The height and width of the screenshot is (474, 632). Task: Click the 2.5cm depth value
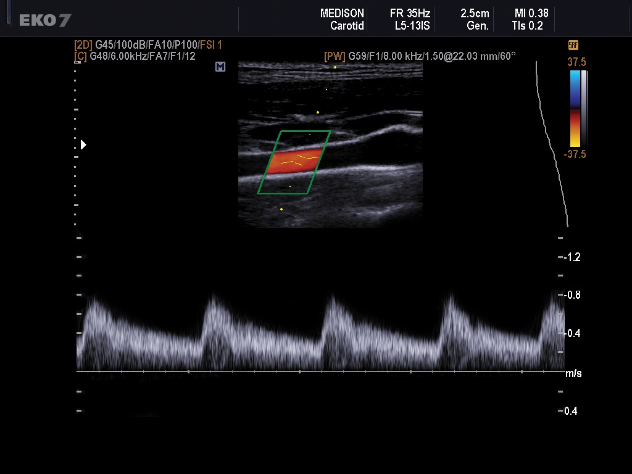pos(475,14)
